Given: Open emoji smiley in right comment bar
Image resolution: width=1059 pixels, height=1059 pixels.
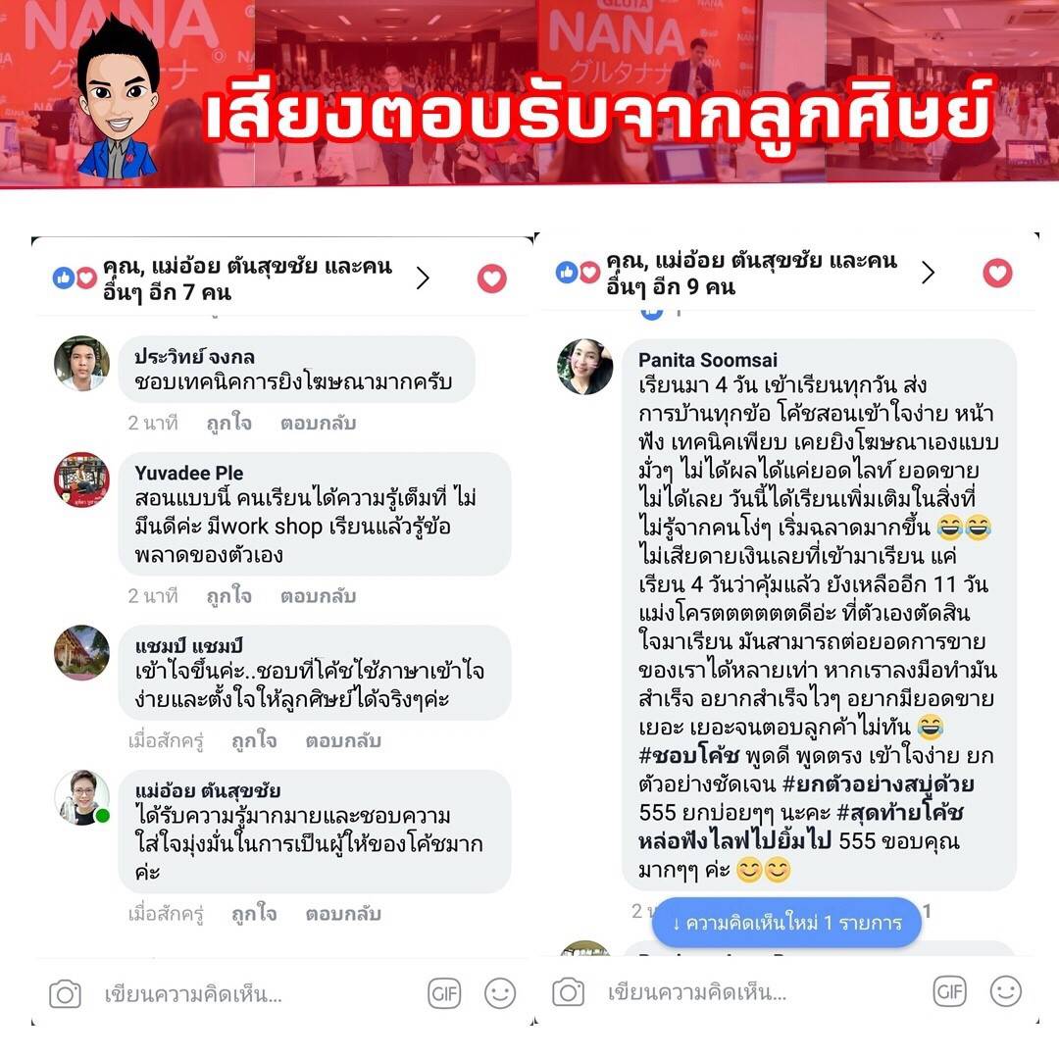Looking at the screenshot, I should [1006, 991].
